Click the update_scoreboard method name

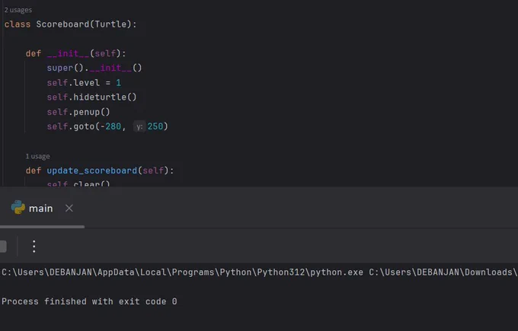click(x=92, y=170)
